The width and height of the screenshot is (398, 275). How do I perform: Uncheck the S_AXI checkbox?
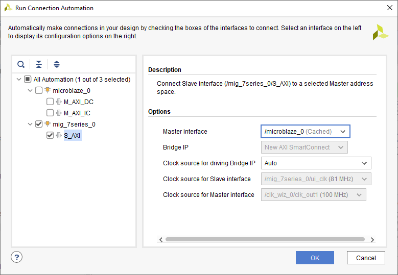(x=50, y=135)
